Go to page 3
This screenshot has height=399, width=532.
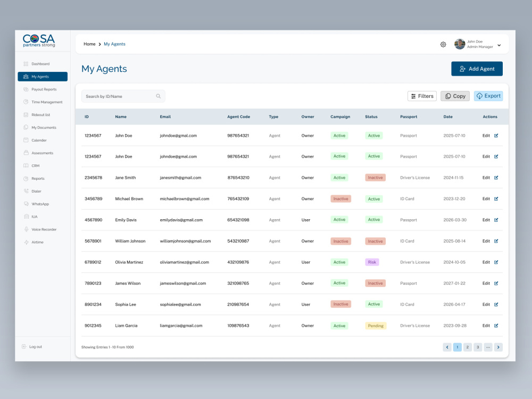tap(478, 347)
